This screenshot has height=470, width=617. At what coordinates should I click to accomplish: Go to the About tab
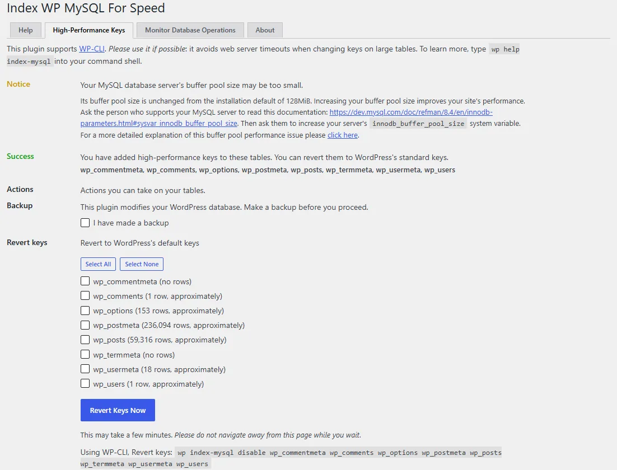265,30
